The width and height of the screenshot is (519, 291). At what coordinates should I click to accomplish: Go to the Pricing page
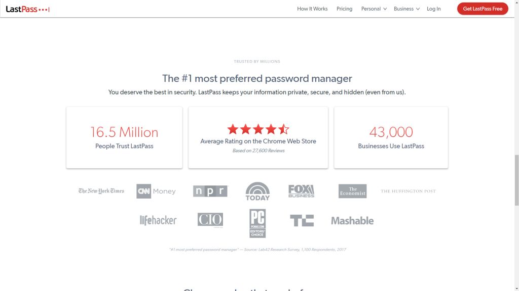click(344, 9)
